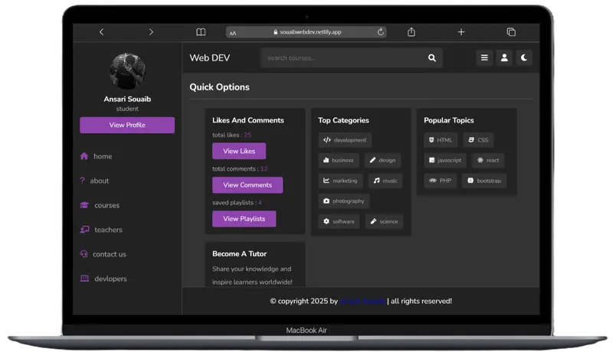Click the search magnifier icon
Image resolution: width=613 pixels, height=352 pixels.
point(431,57)
